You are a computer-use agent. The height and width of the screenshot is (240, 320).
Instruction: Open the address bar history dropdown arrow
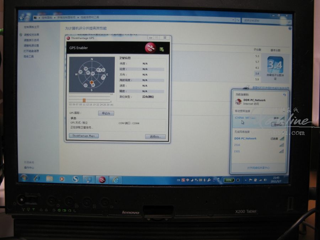(x=233, y=20)
